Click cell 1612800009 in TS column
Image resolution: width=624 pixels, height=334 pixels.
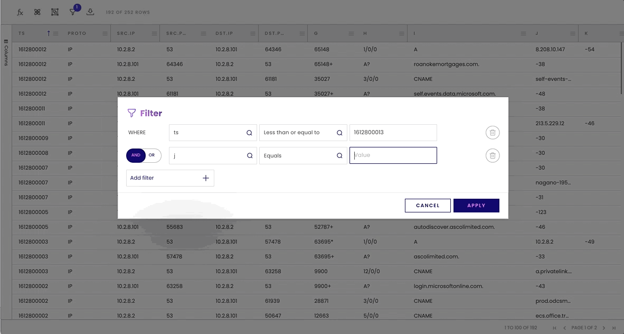[x=33, y=138]
